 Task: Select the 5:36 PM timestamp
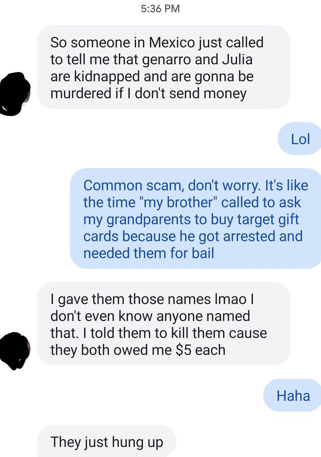(160, 8)
